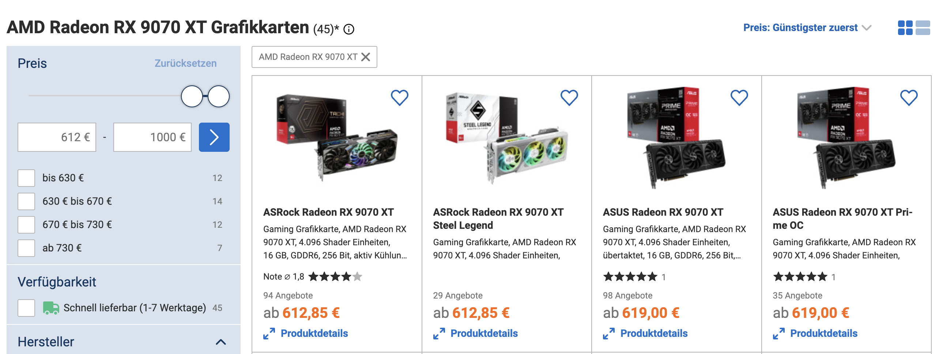Check the 'bis 630 €' price filter

coord(26,178)
